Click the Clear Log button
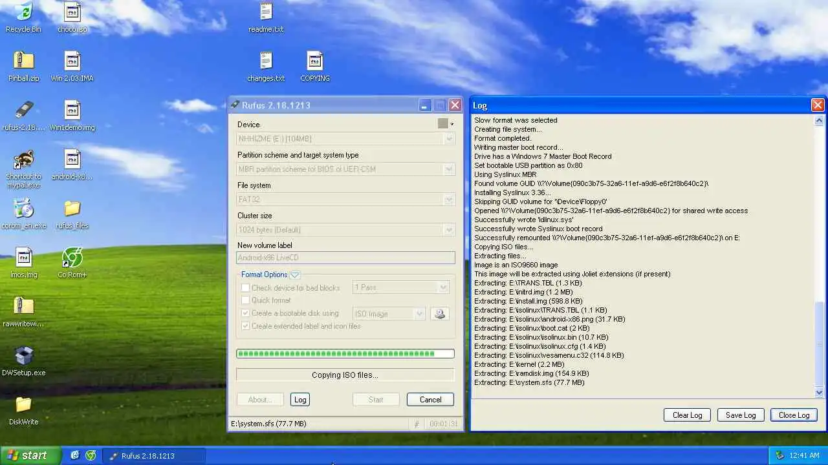This screenshot has height=465, width=828. point(687,415)
